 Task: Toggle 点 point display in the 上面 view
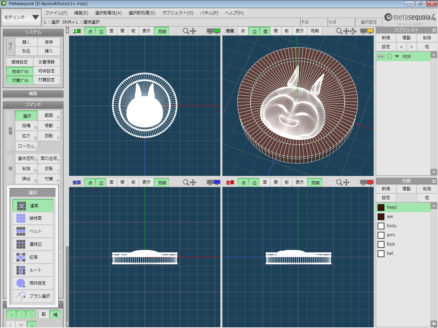(90, 31)
